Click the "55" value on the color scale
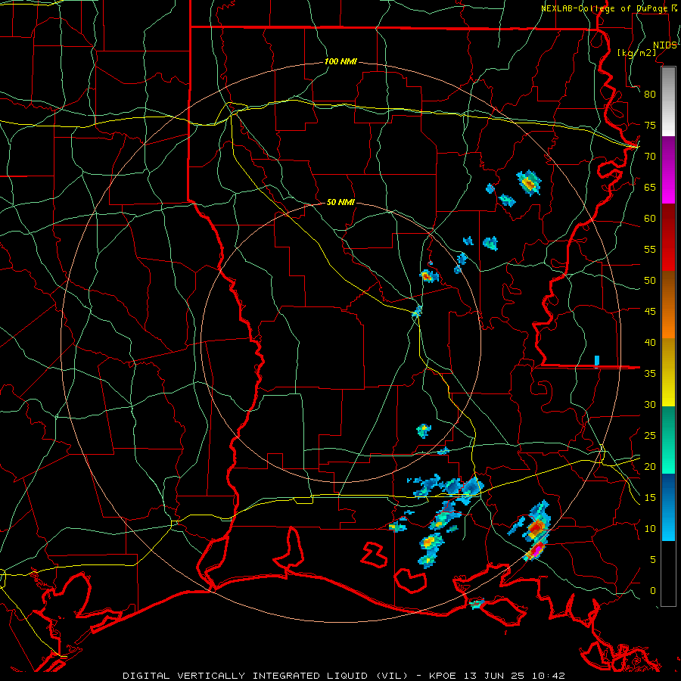Screen dimensions: 681x681 tap(650, 249)
